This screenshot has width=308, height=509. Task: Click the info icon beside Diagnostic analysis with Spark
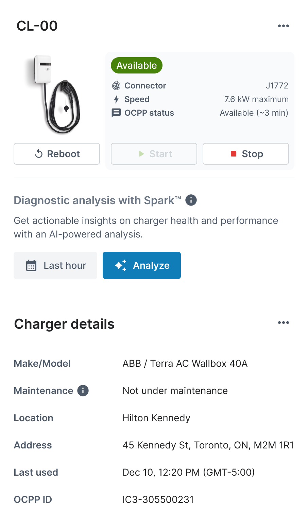(x=191, y=200)
